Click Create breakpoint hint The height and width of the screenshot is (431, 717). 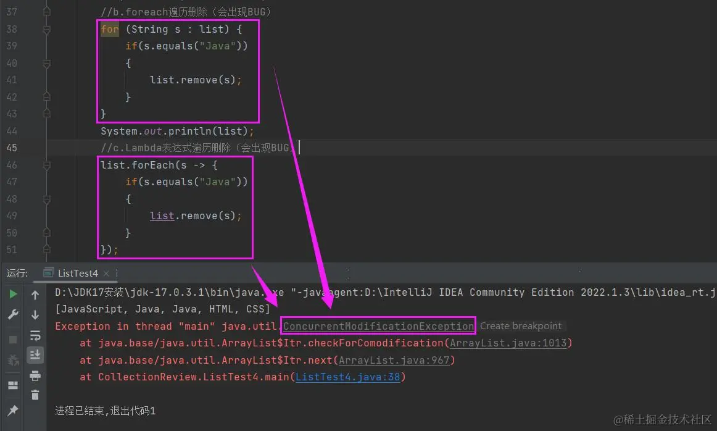point(520,326)
